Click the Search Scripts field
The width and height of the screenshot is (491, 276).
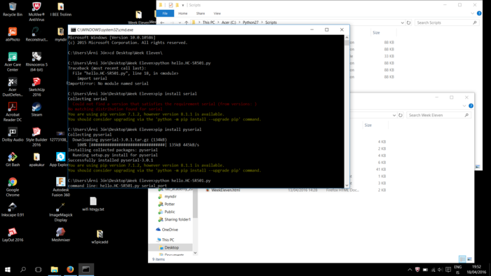(447, 22)
